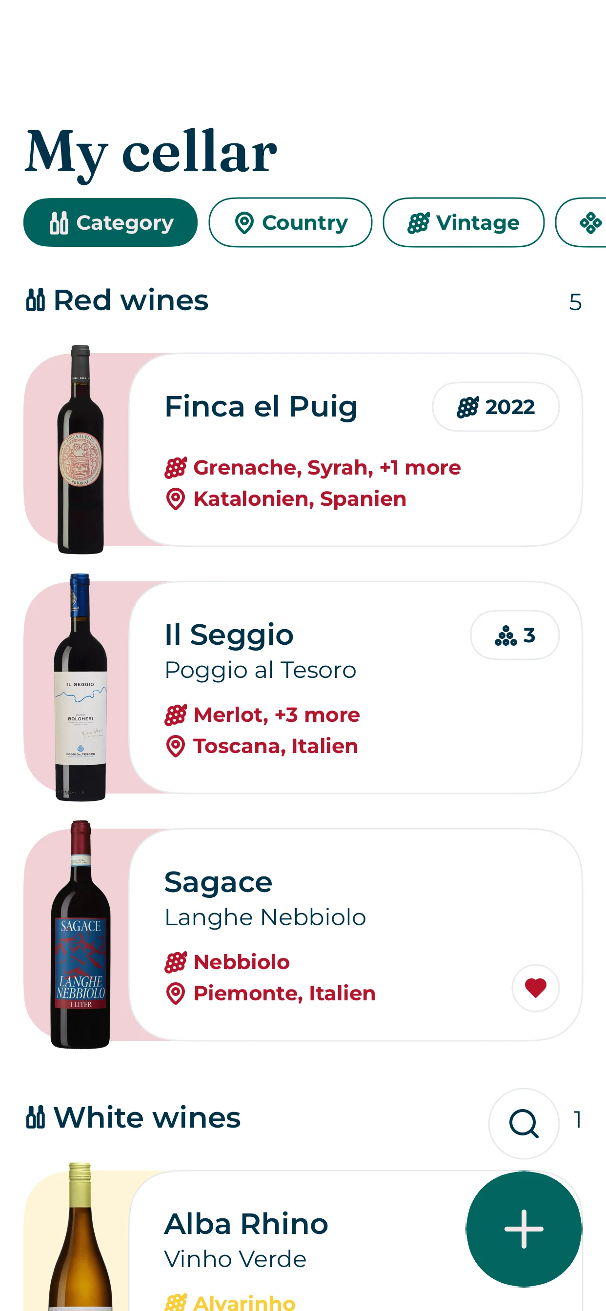The height and width of the screenshot is (1311, 606).
Task: Click the location pin beside Toscana, Italien
Action: tap(176, 746)
